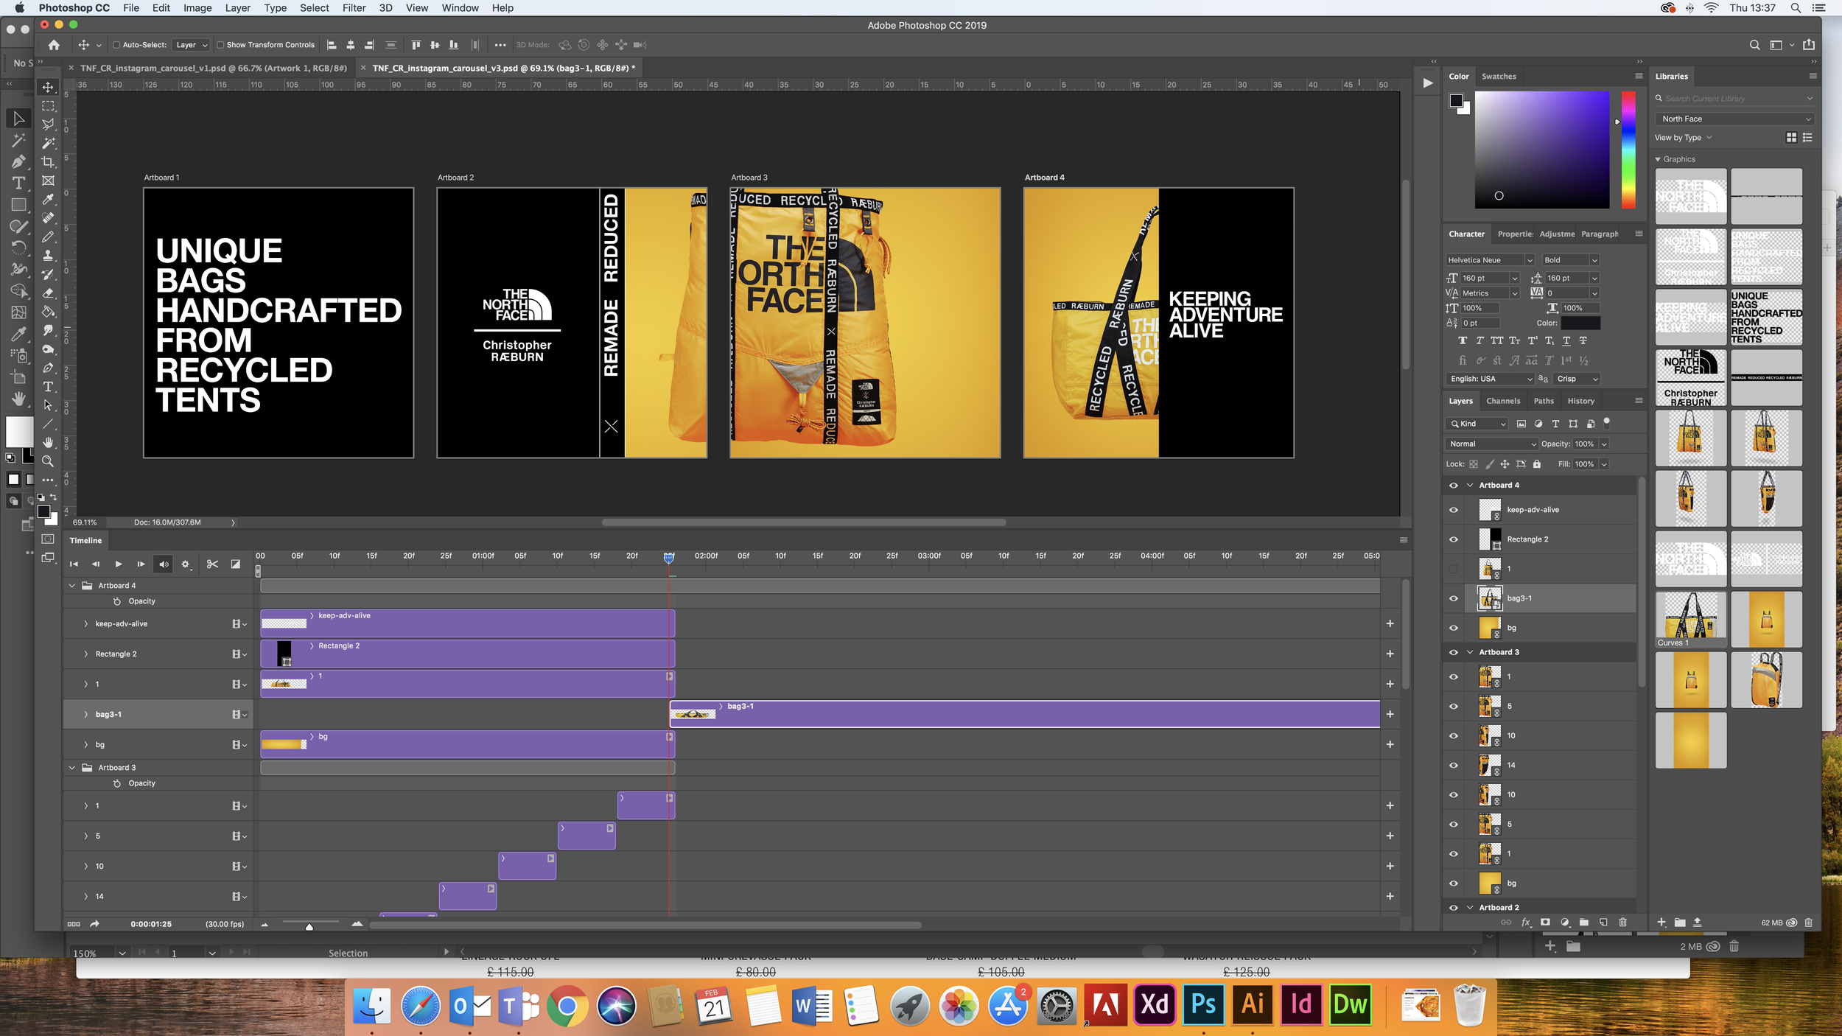Play the timeline animation
1842x1036 pixels.
coord(119,564)
